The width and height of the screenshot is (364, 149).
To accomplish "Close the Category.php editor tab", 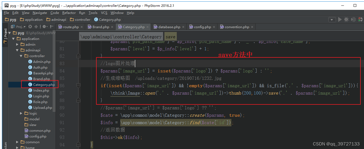I will [147, 27].
